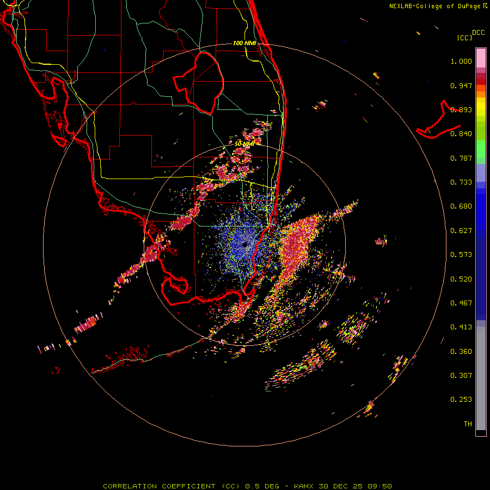
Task: Click the 0.413 legend value
Action: point(461,327)
